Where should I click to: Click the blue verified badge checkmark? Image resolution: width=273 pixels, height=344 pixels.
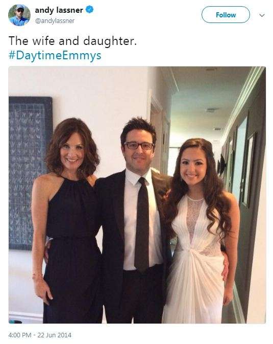pyautogui.click(x=89, y=10)
